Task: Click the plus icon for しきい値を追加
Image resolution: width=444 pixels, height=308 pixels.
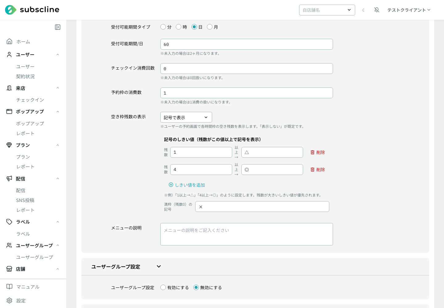Action: (x=171, y=185)
